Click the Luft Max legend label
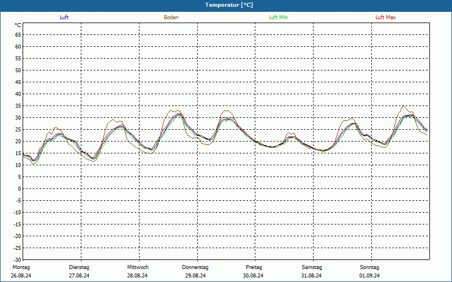The height and width of the screenshot is (282, 452). (x=385, y=17)
